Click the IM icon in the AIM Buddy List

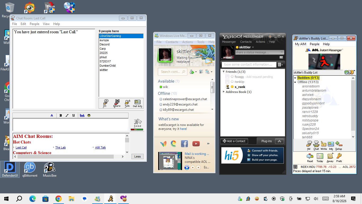click(309, 145)
